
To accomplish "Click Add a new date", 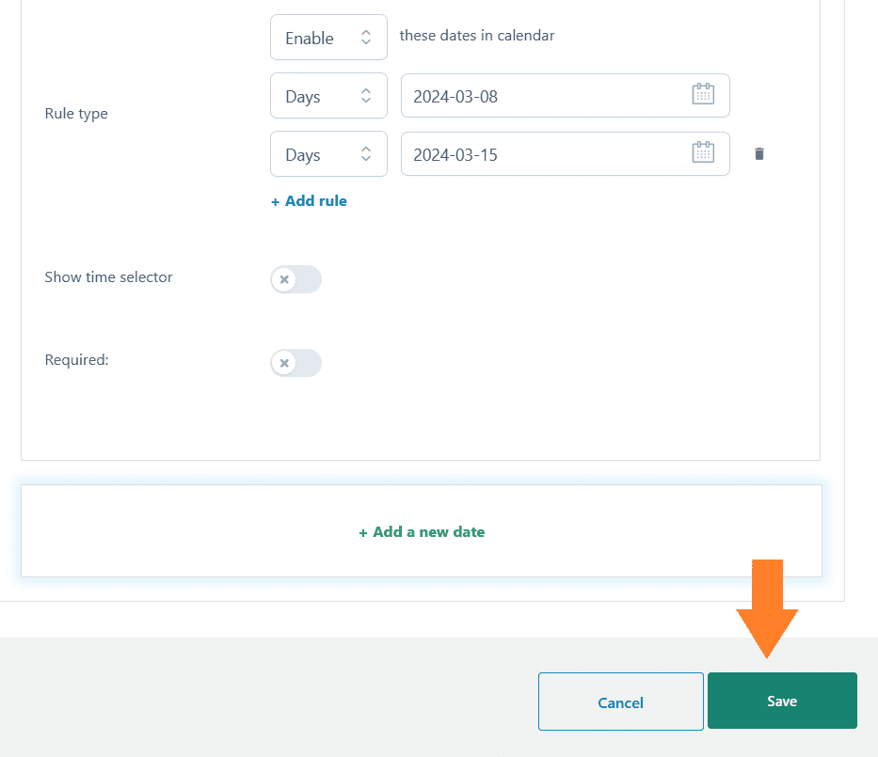I will [x=422, y=531].
